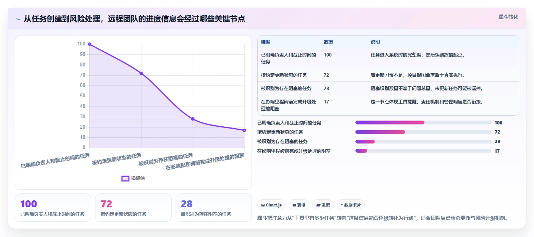This screenshot has width=534, height=237.
Task: Open the stat card showing 100
Action: (x=53, y=208)
